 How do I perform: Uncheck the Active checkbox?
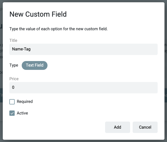click(x=12, y=113)
